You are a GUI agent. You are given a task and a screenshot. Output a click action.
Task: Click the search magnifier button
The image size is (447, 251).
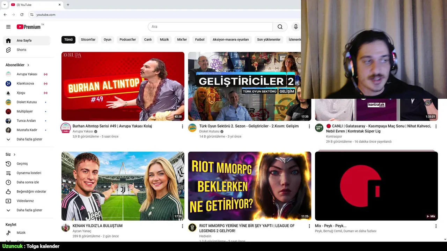coord(280,27)
